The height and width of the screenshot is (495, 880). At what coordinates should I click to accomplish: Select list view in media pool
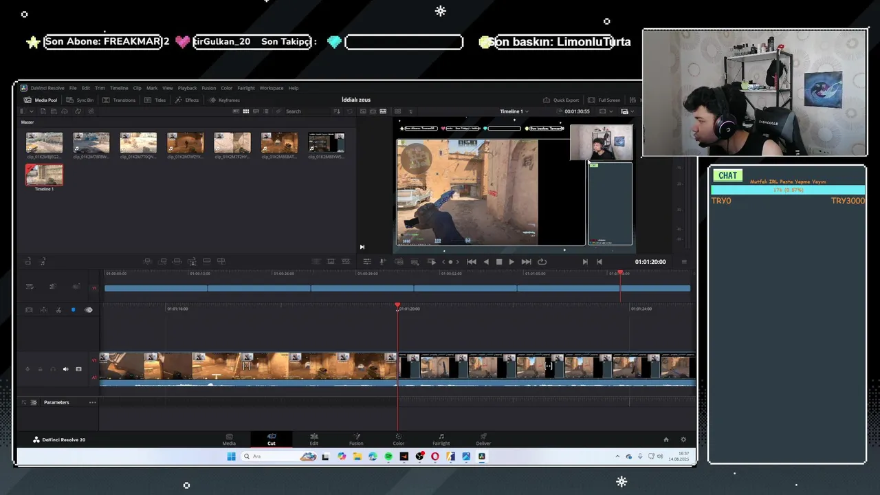click(x=265, y=111)
